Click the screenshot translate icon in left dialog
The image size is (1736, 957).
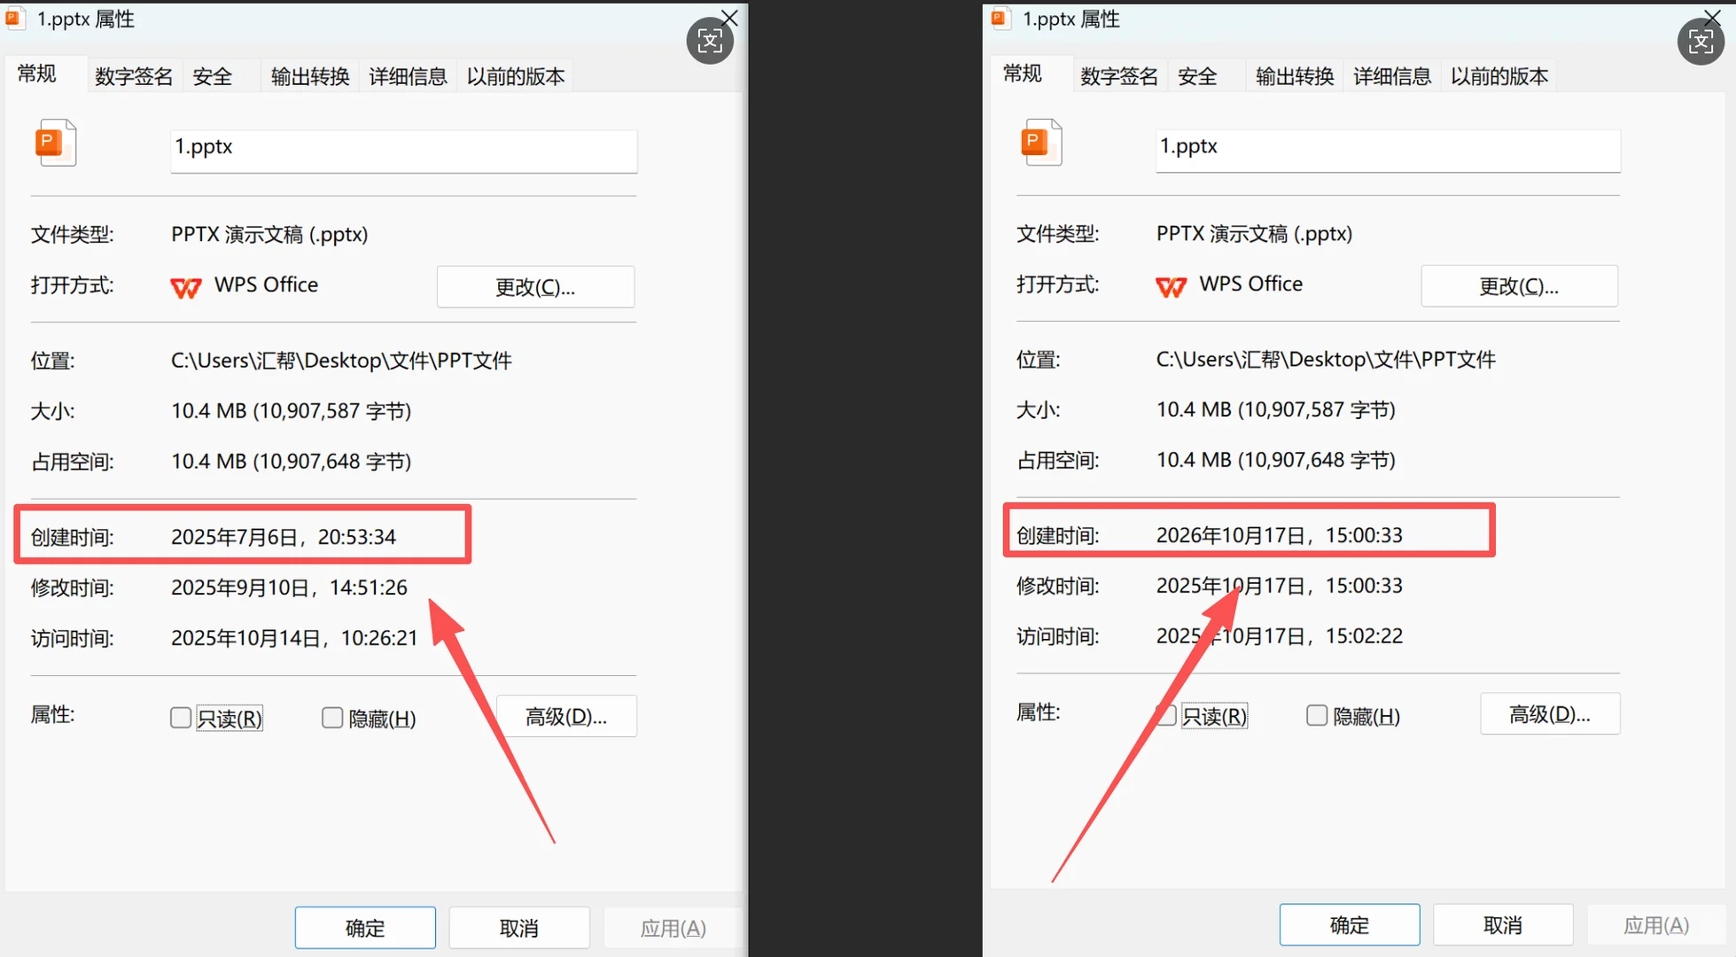coord(710,41)
